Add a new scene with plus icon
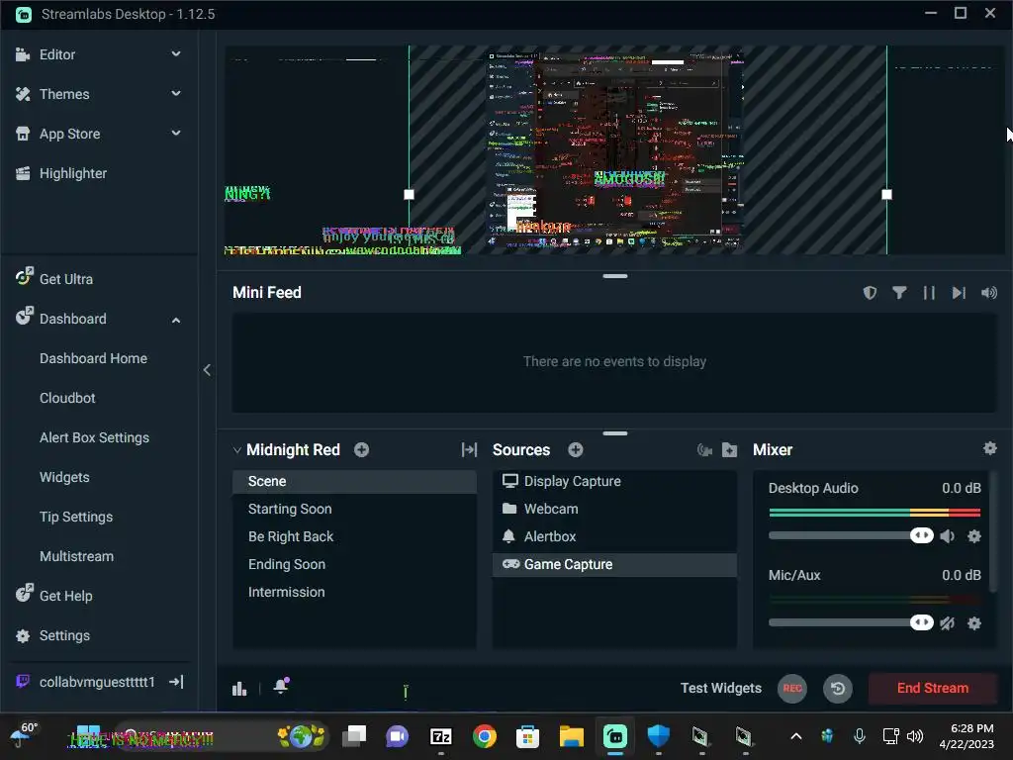The width and height of the screenshot is (1013, 760). coord(362,450)
